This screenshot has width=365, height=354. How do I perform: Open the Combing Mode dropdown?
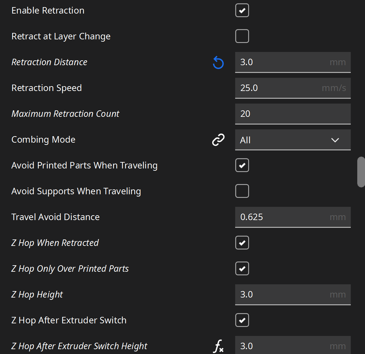(284, 140)
